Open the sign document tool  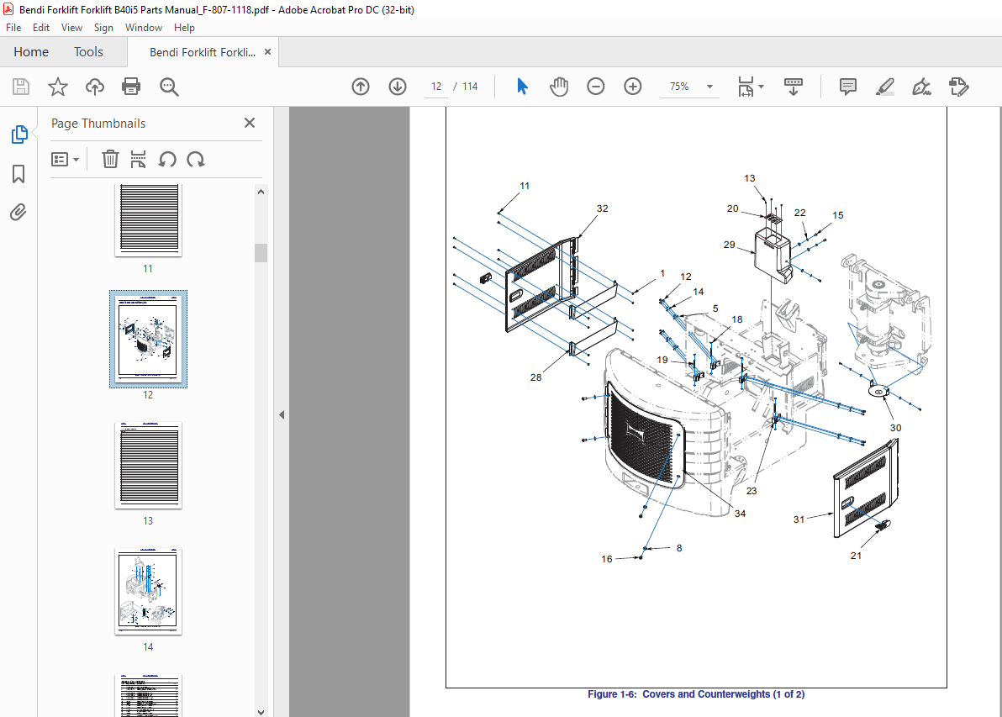[x=921, y=87]
